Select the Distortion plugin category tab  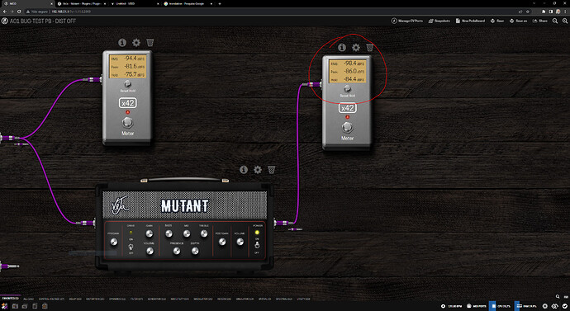[x=95, y=299]
